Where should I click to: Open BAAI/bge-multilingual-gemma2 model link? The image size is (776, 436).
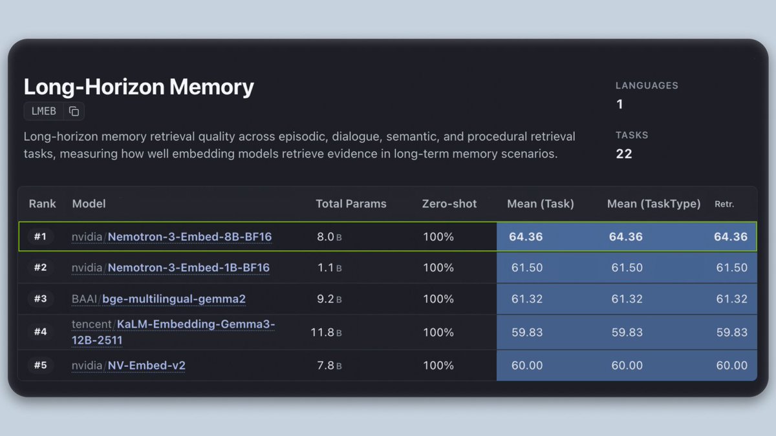click(159, 299)
